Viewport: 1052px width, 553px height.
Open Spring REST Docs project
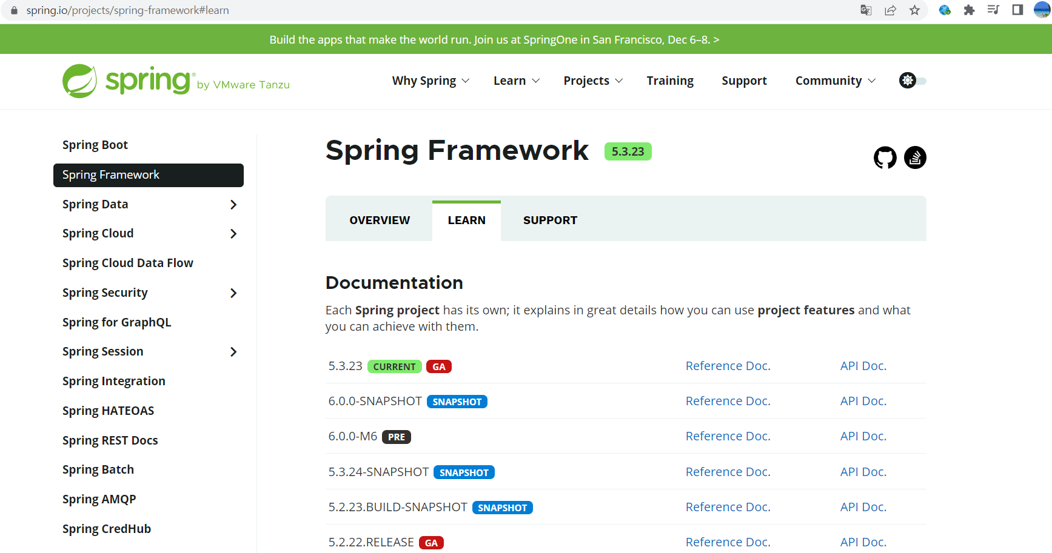pyautogui.click(x=110, y=441)
